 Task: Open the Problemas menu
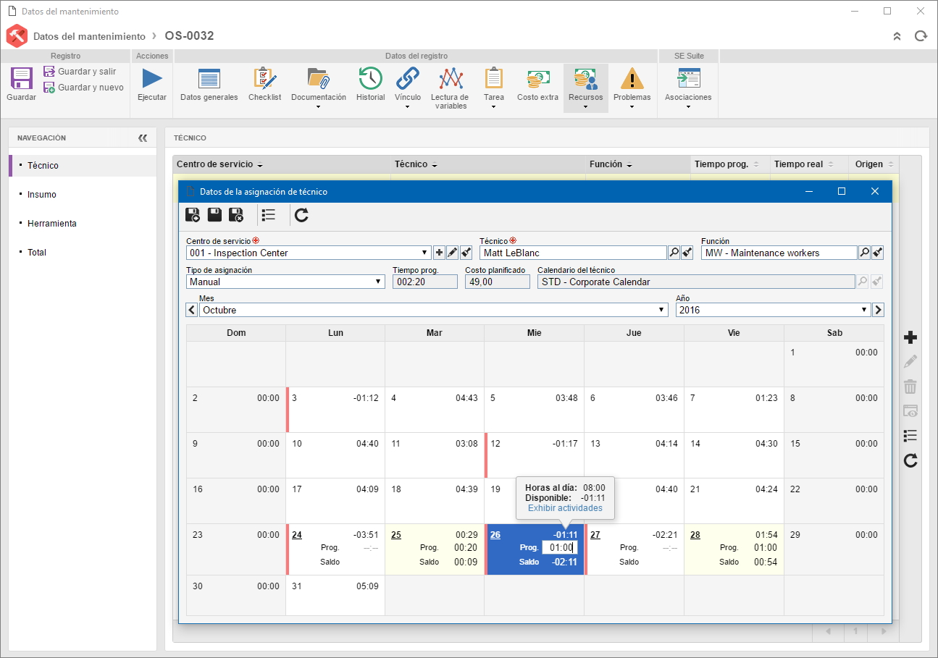[632, 87]
